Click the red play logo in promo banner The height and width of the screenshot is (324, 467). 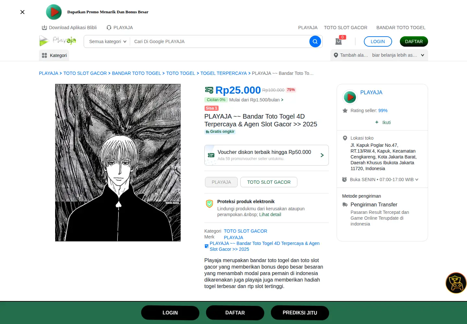[54, 12]
